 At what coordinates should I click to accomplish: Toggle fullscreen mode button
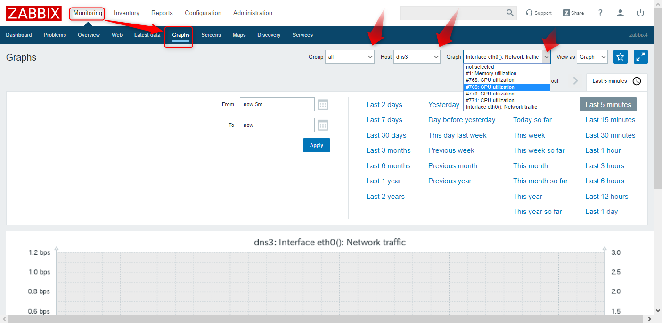pyautogui.click(x=641, y=57)
